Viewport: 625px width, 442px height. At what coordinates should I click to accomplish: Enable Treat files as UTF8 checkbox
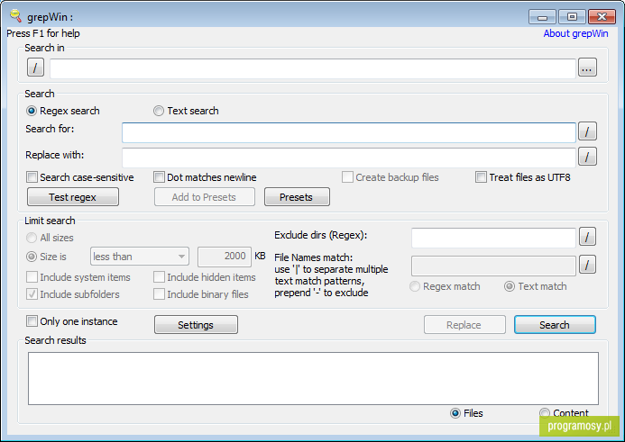481,177
